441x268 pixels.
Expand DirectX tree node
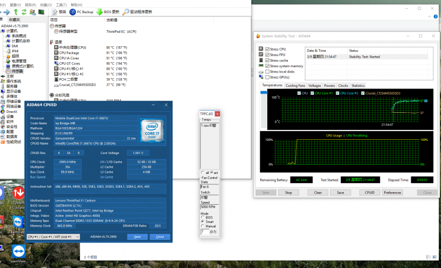coord(12,112)
